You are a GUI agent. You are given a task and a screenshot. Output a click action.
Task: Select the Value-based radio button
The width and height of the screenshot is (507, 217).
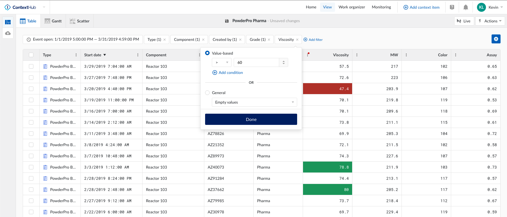coord(207,53)
